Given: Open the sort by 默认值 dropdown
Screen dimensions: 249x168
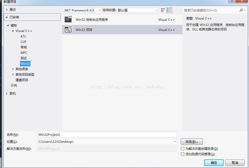Looking at the screenshot, I should (x=138, y=10).
